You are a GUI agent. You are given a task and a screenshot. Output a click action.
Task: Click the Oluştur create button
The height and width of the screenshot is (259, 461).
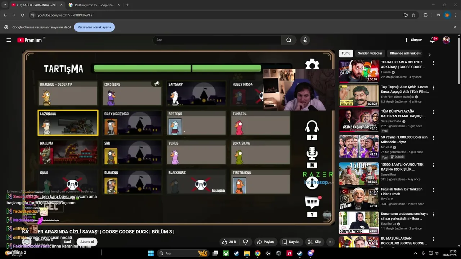(413, 40)
